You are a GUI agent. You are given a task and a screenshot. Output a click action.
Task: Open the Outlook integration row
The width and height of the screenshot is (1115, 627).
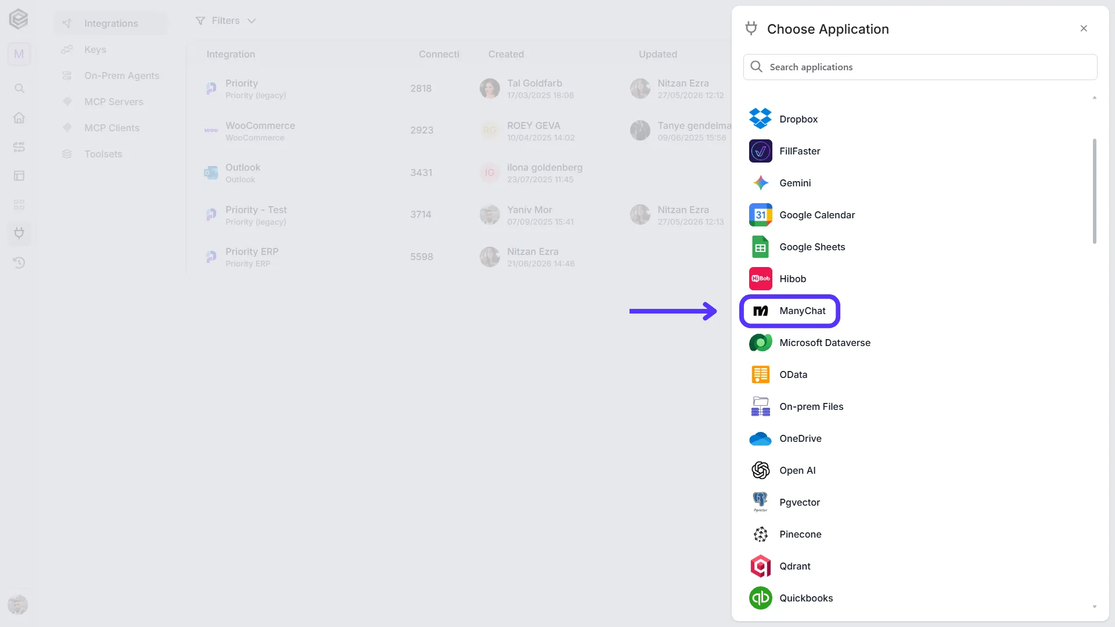[459, 173]
